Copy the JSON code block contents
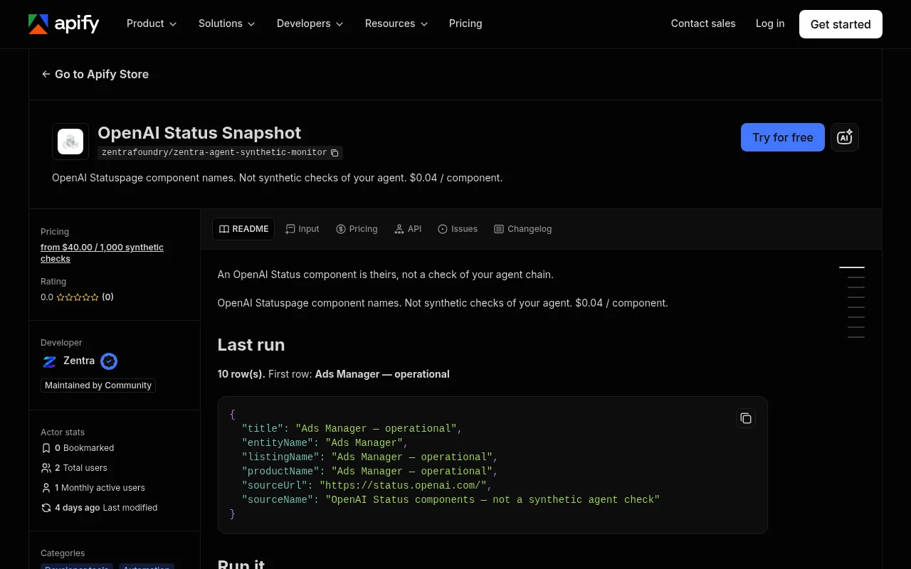911x569 pixels. click(x=745, y=418)
